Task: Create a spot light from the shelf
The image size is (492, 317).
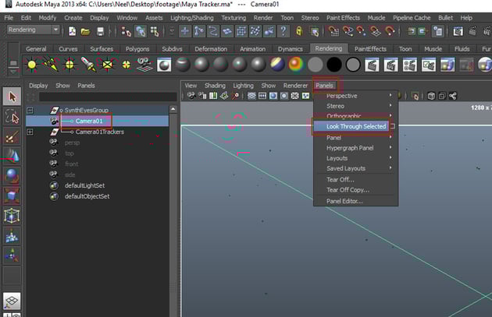Action: pos(88,65)
